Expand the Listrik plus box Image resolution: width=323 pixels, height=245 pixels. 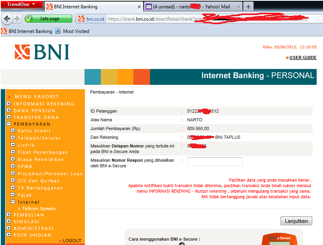point(13,145)
